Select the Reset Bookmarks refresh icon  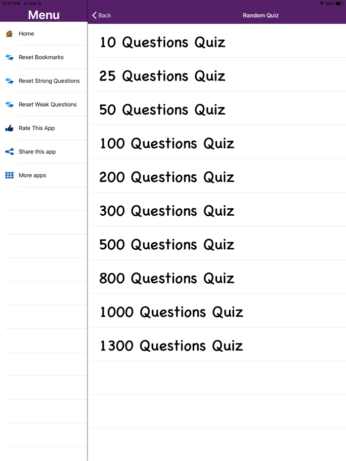click(9, 57)
